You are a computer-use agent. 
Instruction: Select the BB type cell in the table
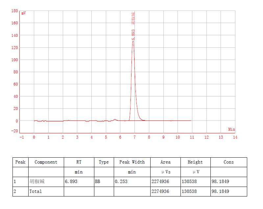coord(97,181)
